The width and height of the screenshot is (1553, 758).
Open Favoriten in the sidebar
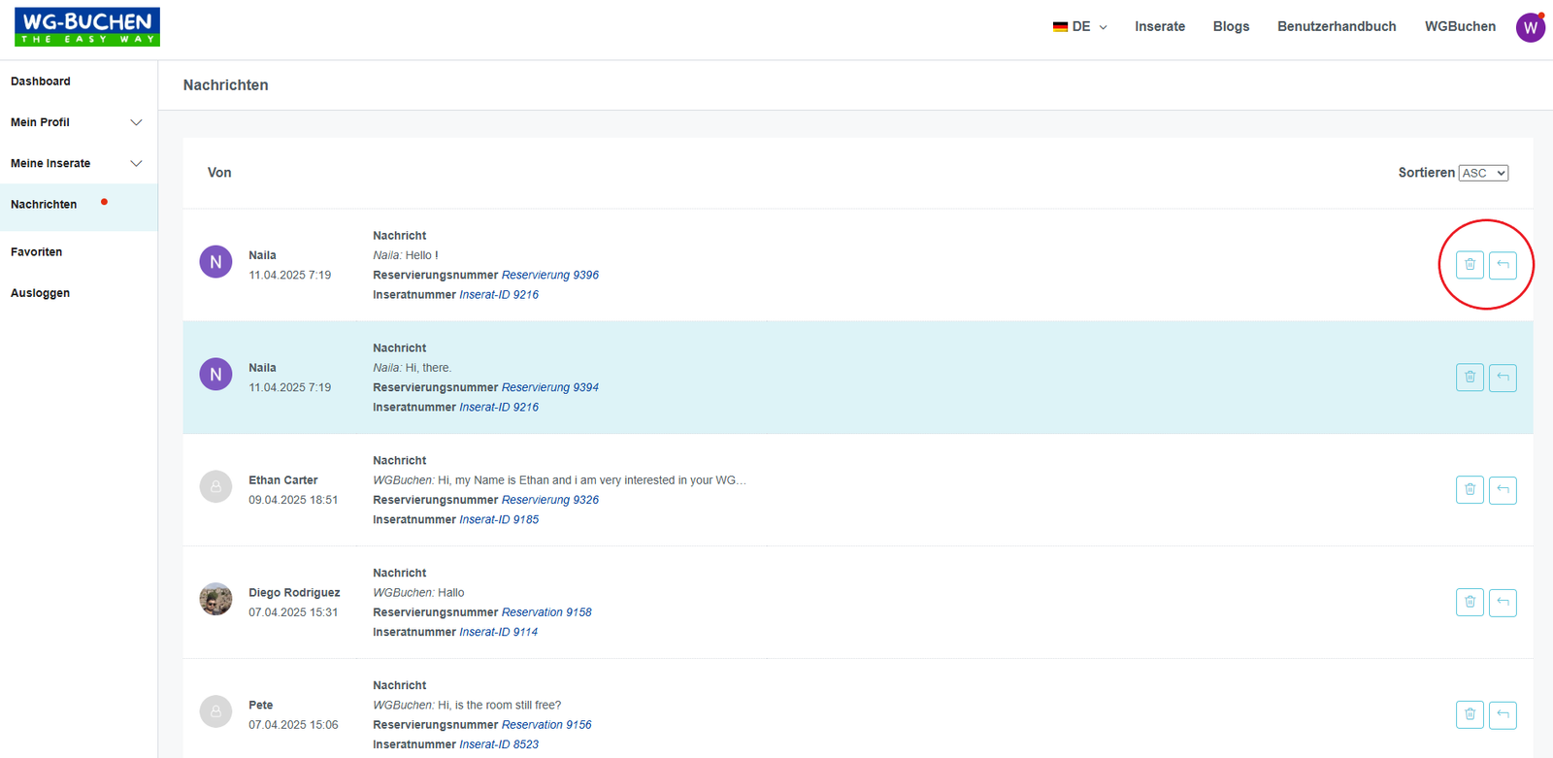(37, 252)
